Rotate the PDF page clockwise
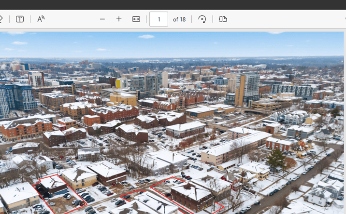Viewport: 346px width, 214px height. (202, 19)
